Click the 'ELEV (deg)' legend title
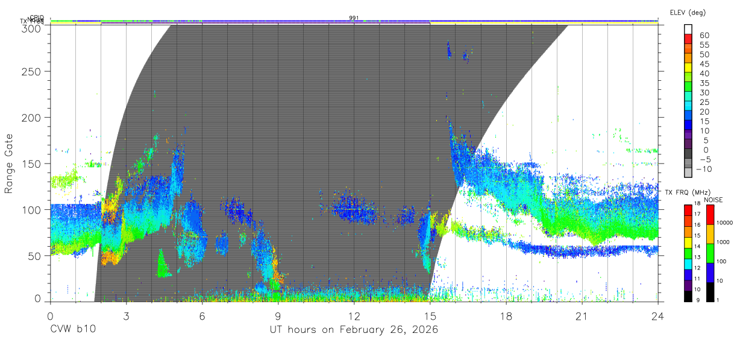740x342 pixels. pyautogui.click(x=688, y=13)
